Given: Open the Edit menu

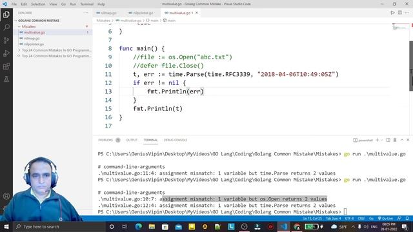Looking at the screenshot, I should [24, 5].
